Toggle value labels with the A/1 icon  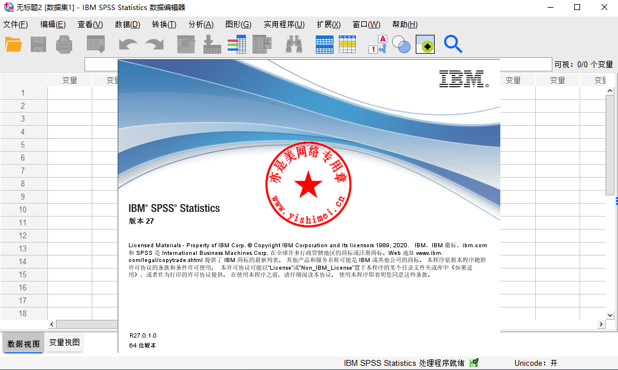pos(378,44)
